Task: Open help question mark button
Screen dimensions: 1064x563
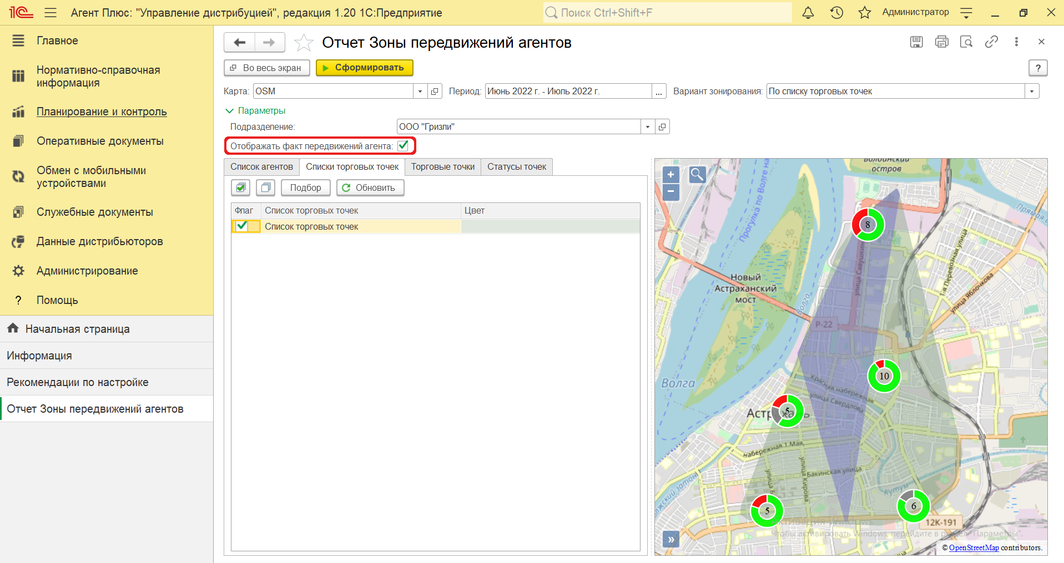Action: point(1038,68)
